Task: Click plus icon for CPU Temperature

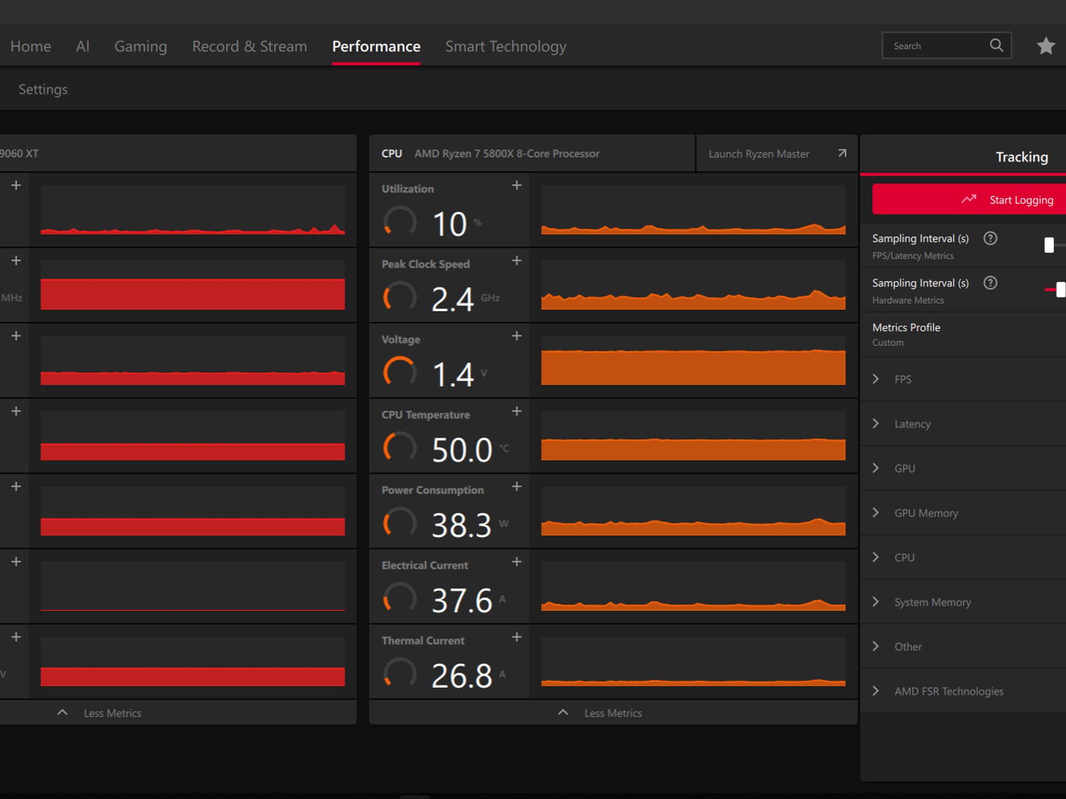Action: coord(516,411)
